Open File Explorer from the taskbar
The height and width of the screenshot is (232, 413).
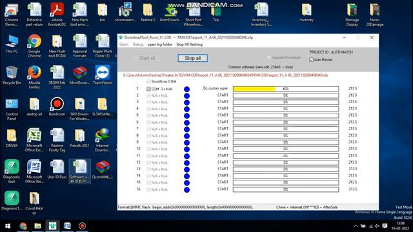click(x=37, y=226)
